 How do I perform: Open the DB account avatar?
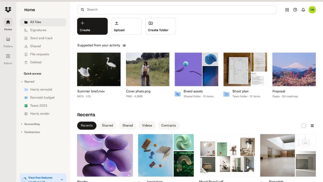(x=312, y=10)
